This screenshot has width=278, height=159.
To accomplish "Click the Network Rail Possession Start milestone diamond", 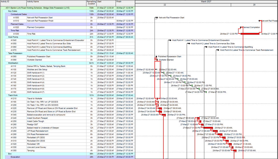I will [157, 18].
